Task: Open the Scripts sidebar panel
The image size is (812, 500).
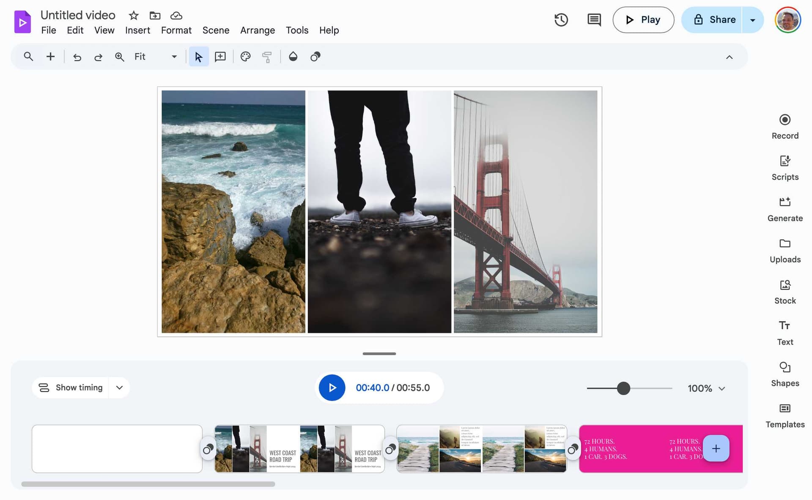Action: tap(785, 168)
